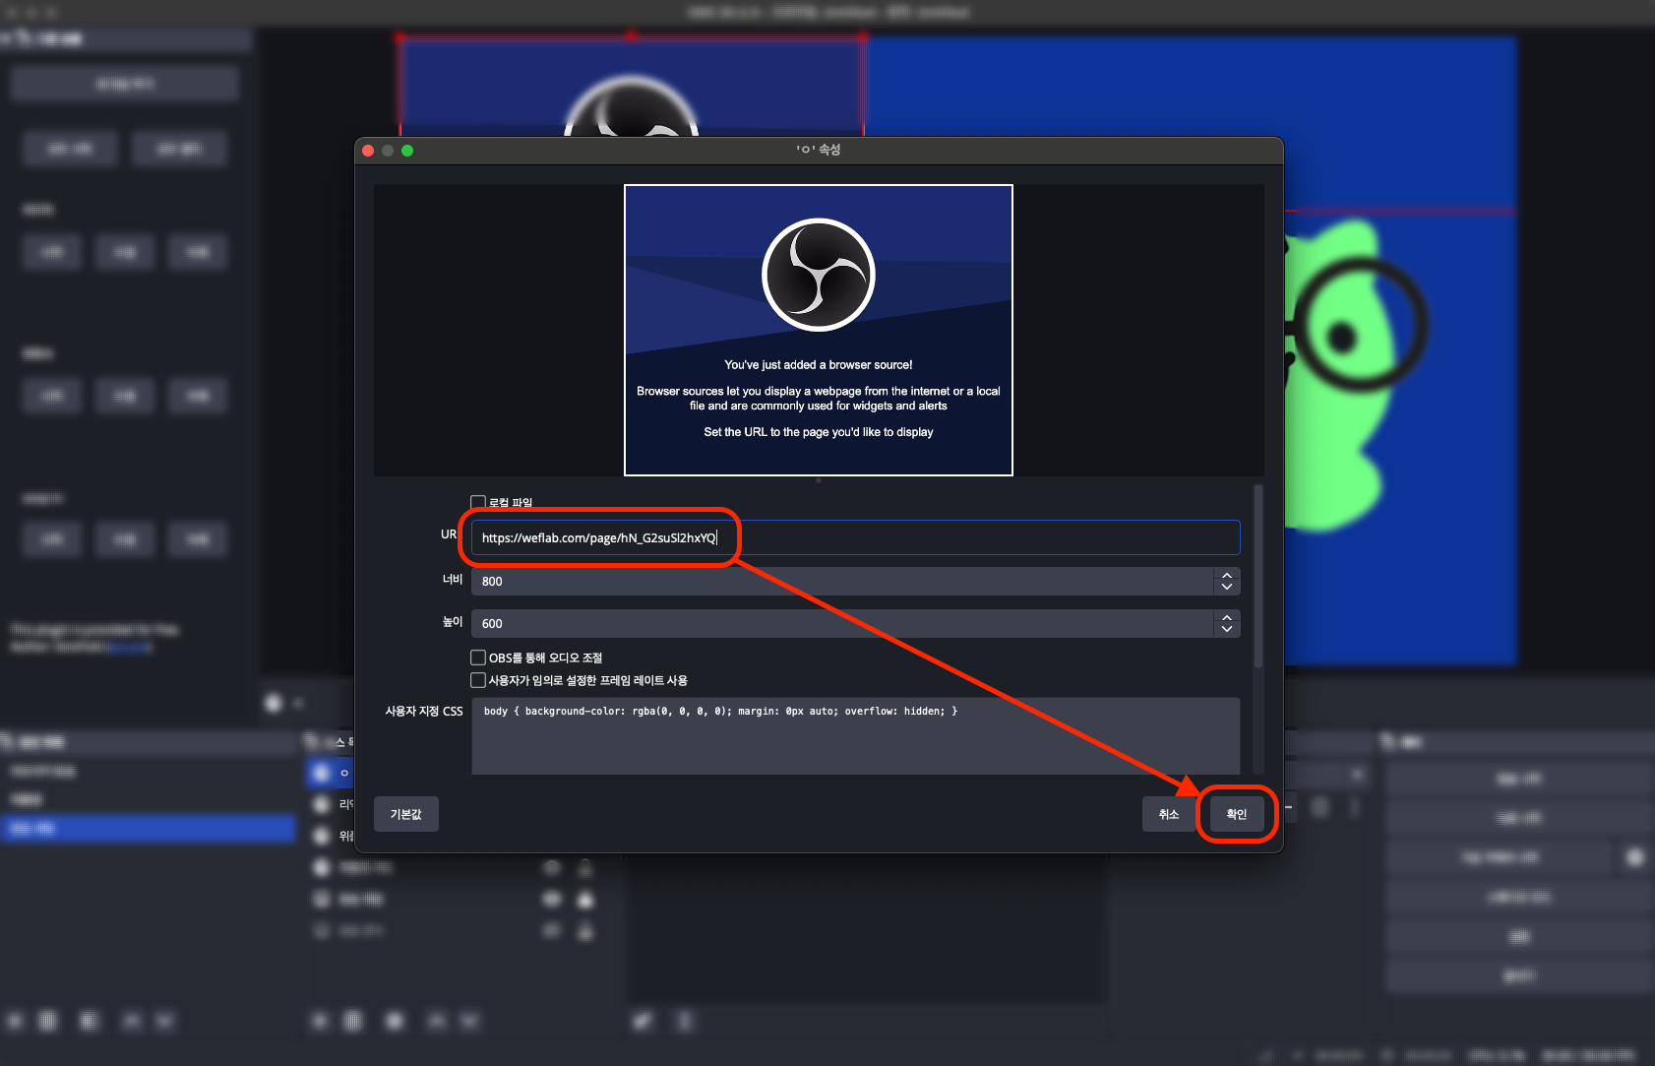Click the 기본값 defaults button
Image resolution: width=1655 pixels, height=1066 pixels.
406,814
